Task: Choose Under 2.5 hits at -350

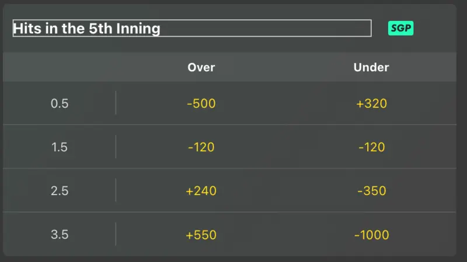Action: tap(371, 191)
